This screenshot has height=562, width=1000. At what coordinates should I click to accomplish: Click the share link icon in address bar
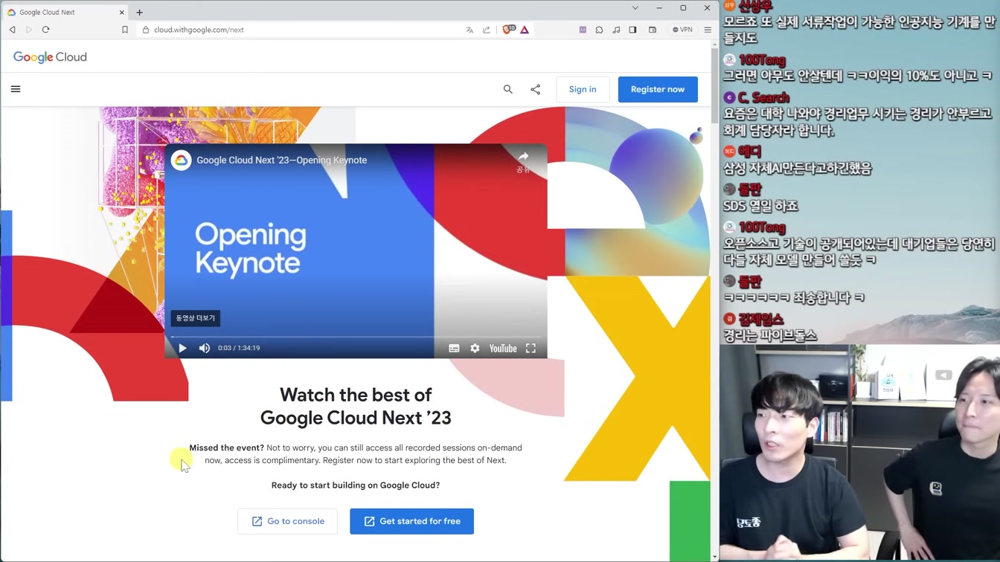tap(487, 30)
